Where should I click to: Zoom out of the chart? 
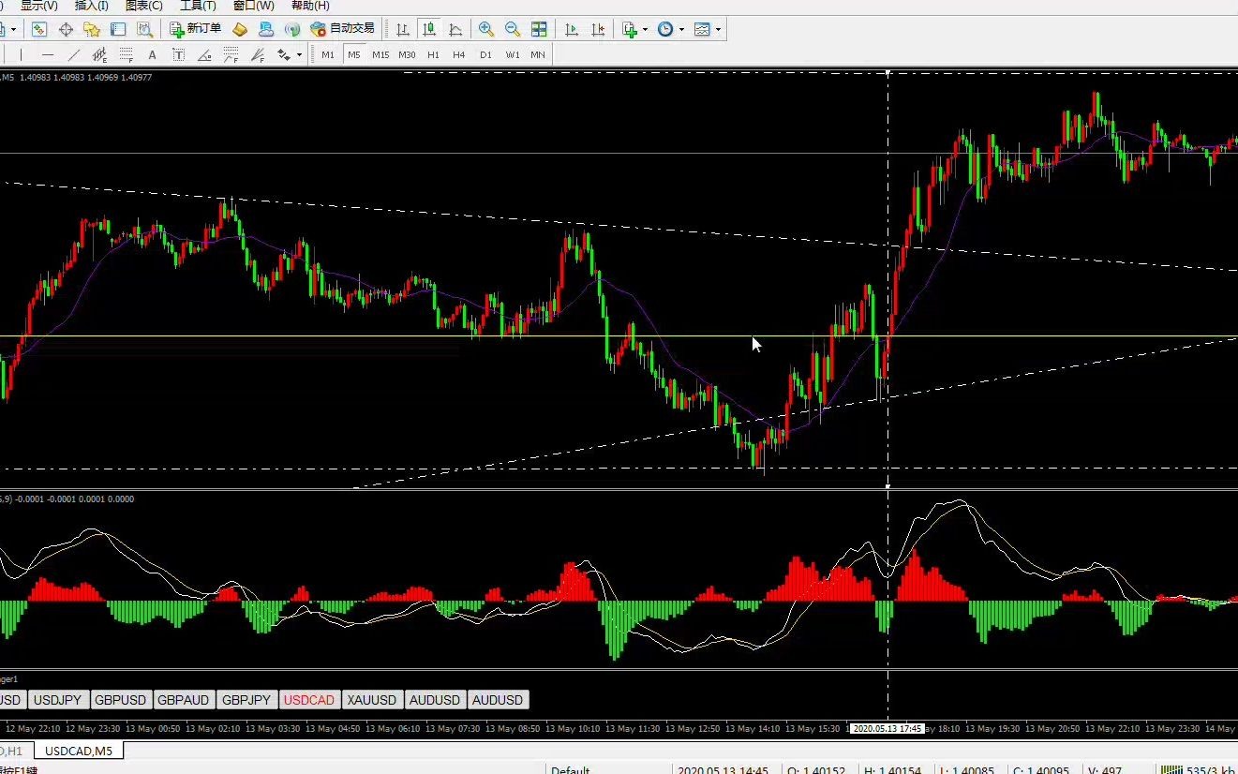coord(512,29)
